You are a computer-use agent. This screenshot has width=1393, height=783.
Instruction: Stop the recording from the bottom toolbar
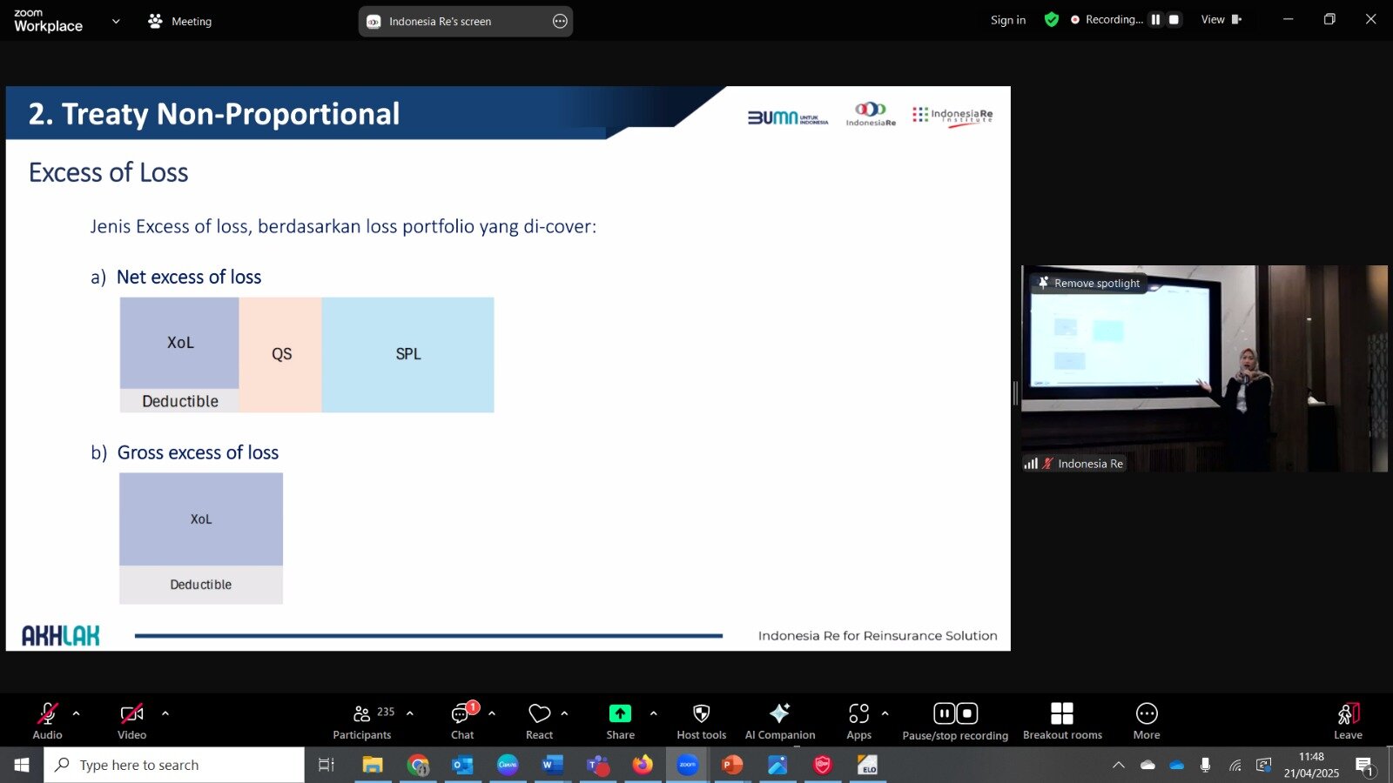[x=966, y=713]
